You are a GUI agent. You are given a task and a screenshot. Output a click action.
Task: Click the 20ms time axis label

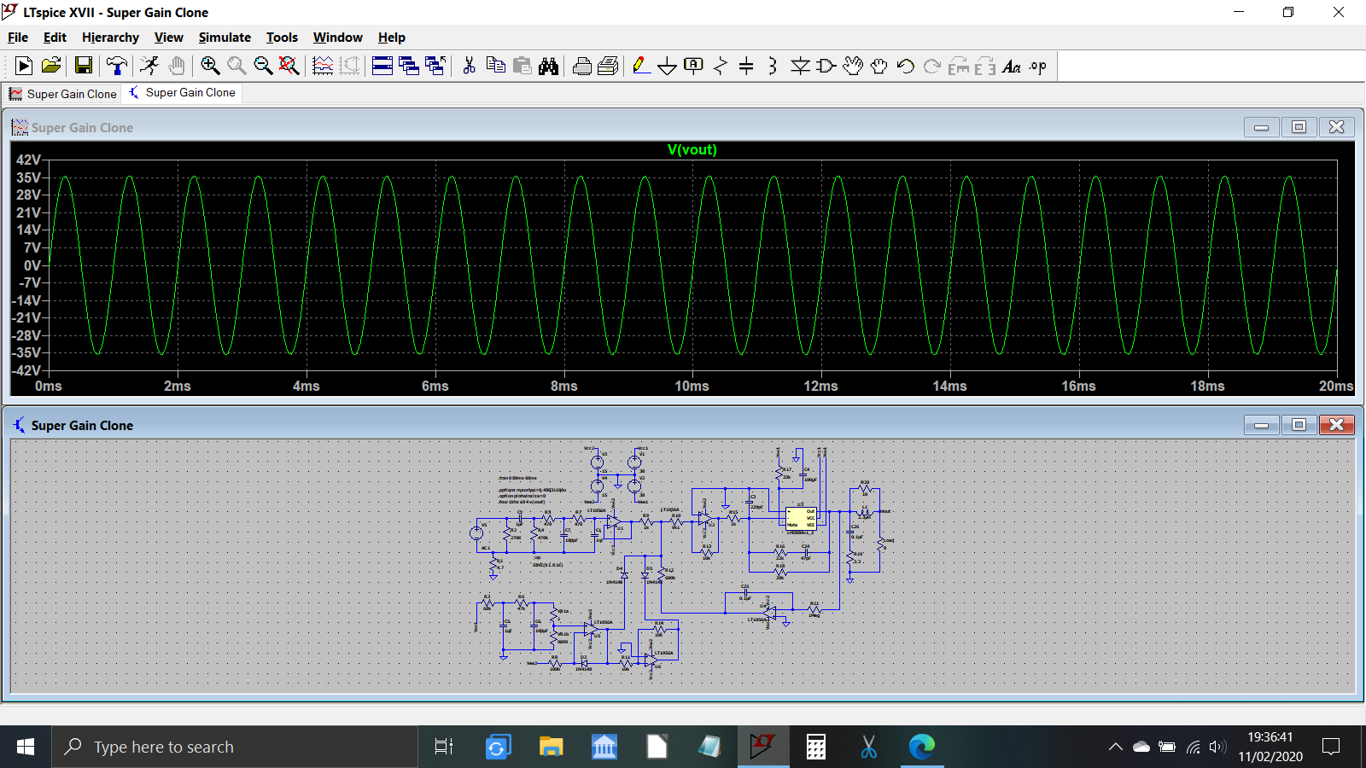[x=1336, y=386]
